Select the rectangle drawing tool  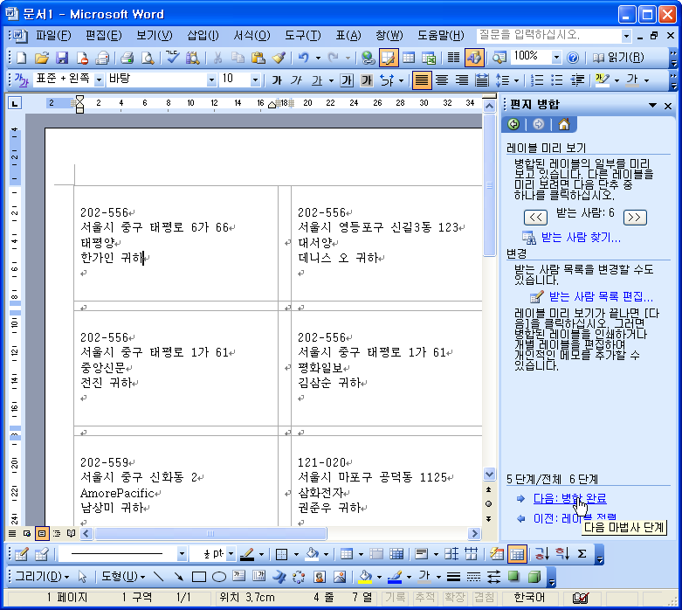coord(199,577)
